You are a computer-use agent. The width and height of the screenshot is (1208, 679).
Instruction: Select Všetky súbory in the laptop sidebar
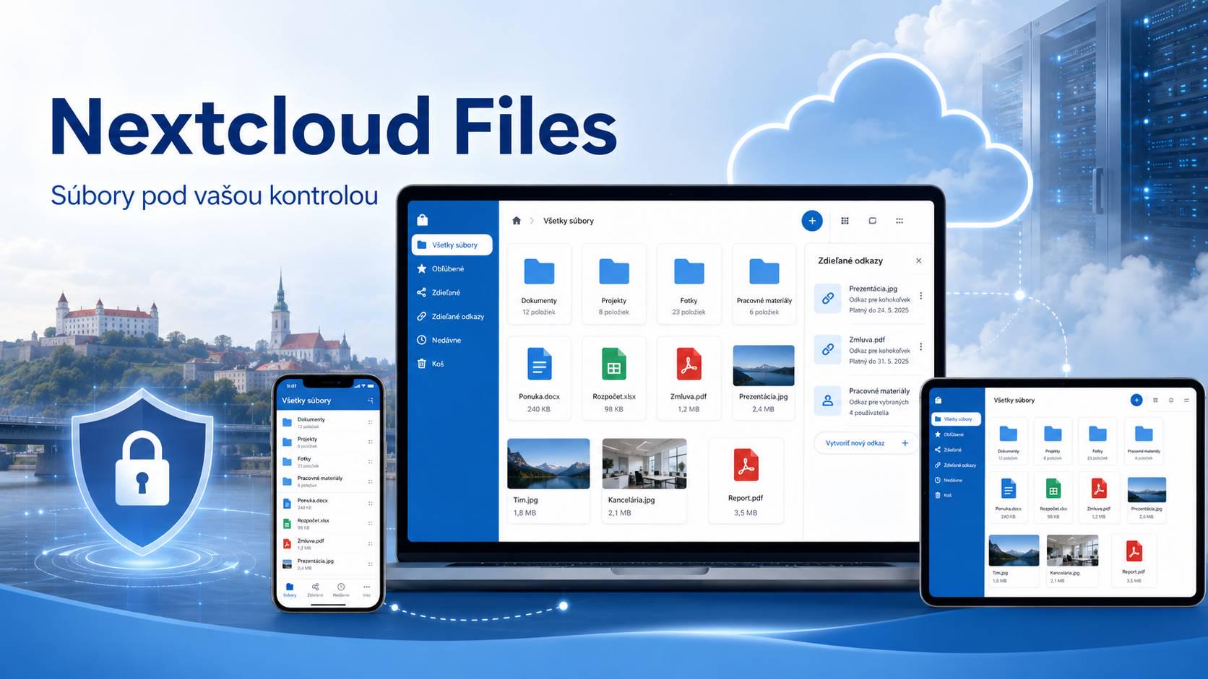452,245
